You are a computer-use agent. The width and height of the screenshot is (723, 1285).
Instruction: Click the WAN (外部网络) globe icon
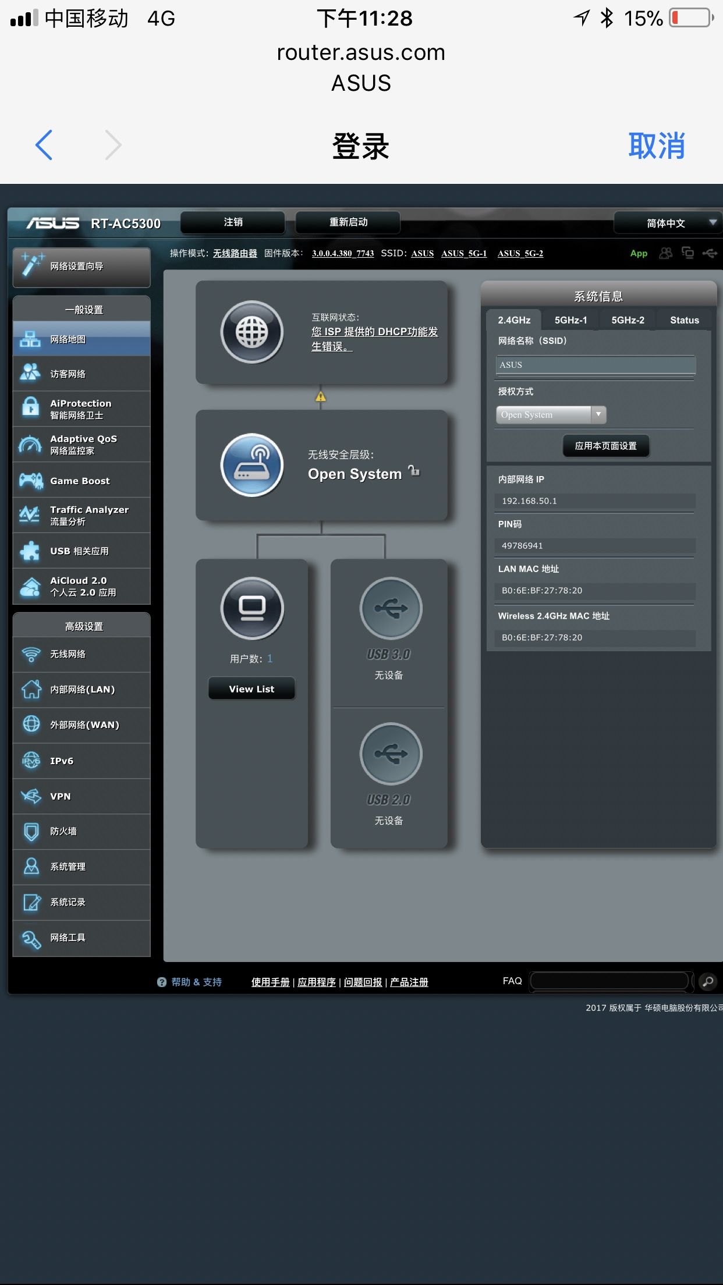point(31,725)
